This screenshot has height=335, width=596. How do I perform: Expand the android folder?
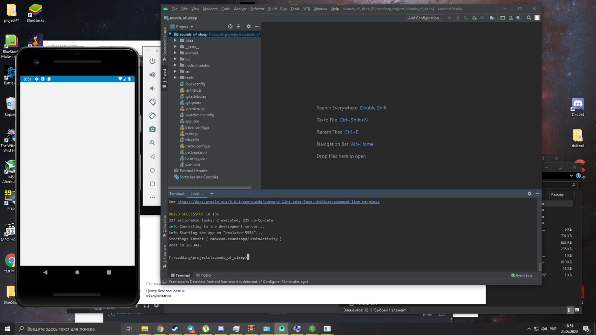point(176,53)
